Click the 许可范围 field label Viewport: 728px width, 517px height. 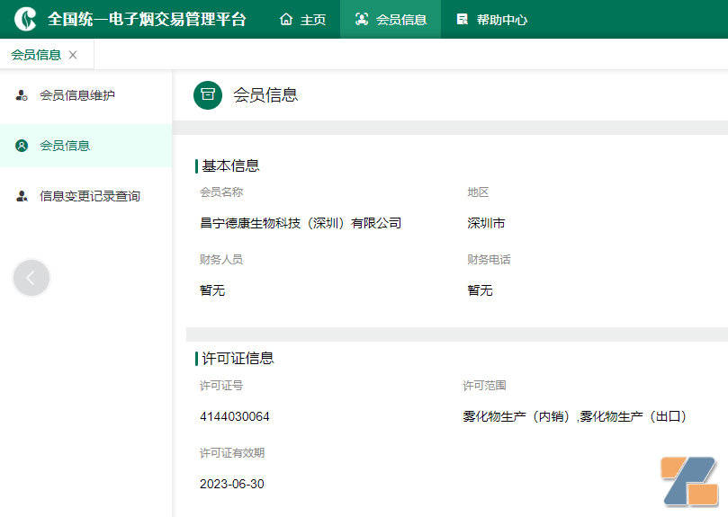click(x=484, y=386)
